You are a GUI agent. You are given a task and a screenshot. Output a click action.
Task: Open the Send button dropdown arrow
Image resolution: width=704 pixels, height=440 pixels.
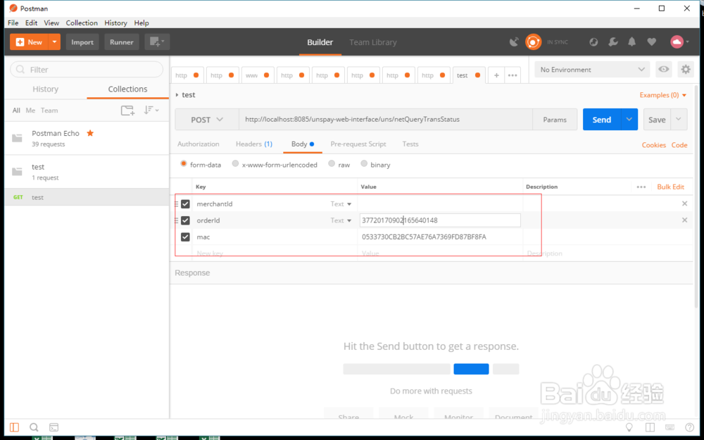[629, 120]
